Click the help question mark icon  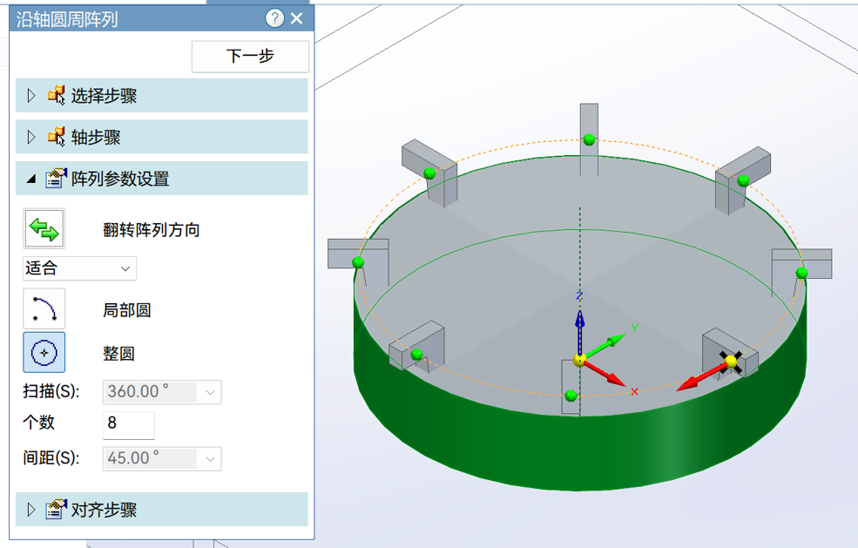point(274,18)
